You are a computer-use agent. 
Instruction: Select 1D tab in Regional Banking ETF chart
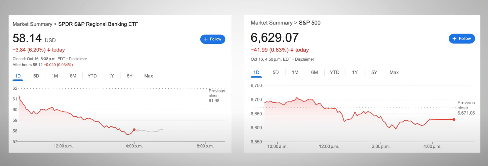[x=18, y=76]
